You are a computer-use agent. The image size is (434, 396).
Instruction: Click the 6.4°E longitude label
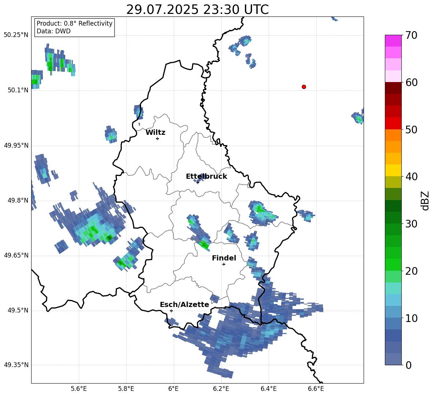268,389
